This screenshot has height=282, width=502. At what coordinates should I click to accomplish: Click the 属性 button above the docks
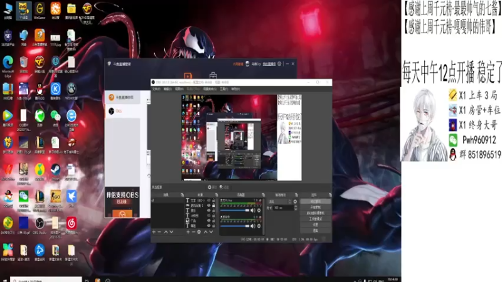(x=212, y=187)
